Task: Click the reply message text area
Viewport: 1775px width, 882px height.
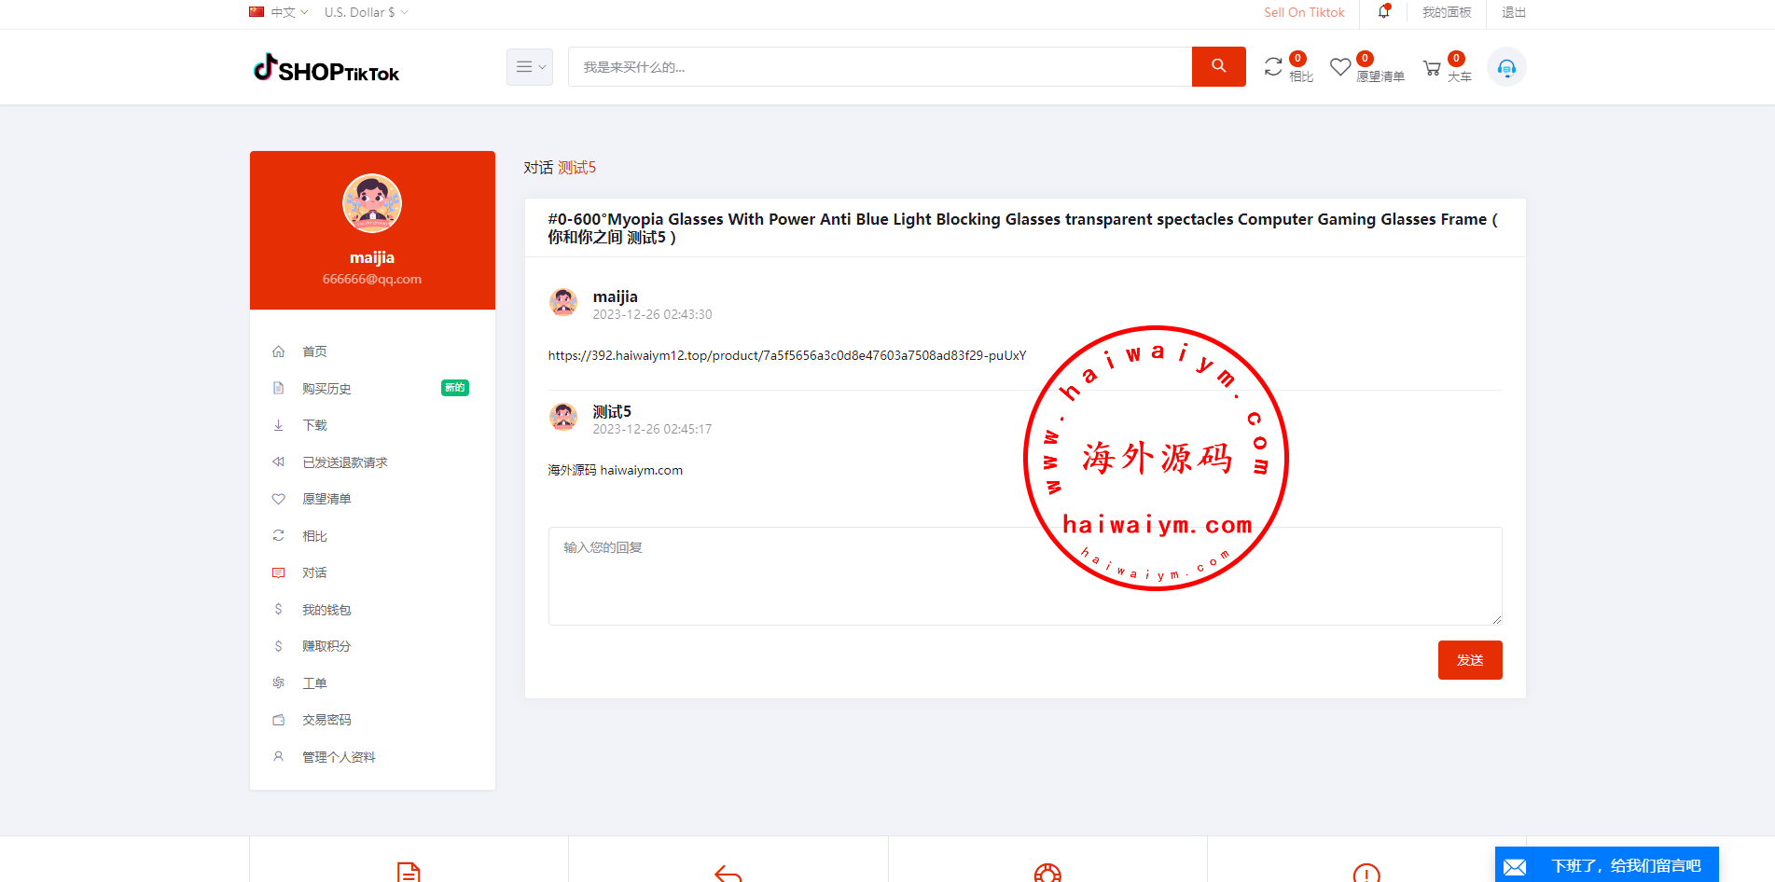Action: (793, 575)
